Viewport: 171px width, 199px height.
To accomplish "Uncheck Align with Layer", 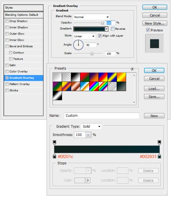I will [x=100, y=36].
